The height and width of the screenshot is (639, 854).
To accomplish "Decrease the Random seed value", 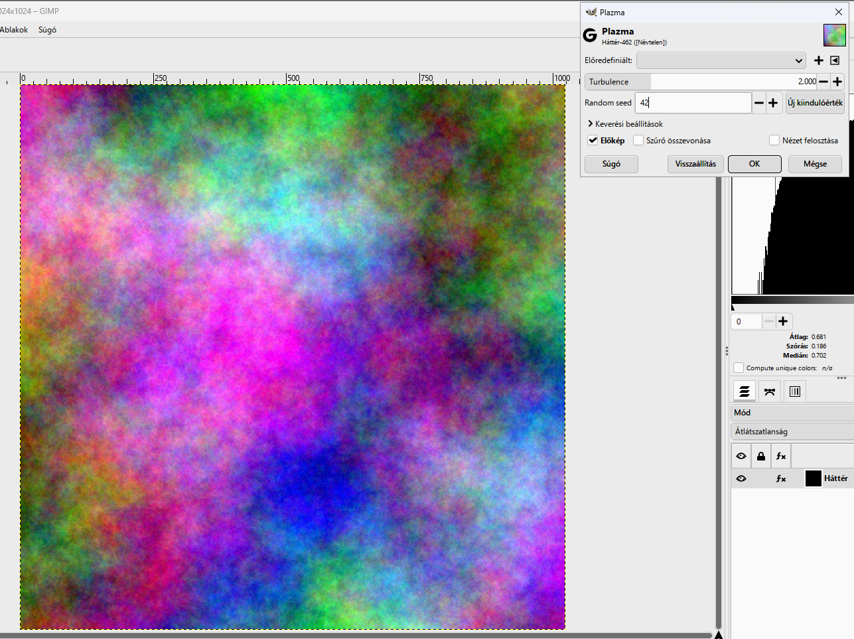I will 759,103.
